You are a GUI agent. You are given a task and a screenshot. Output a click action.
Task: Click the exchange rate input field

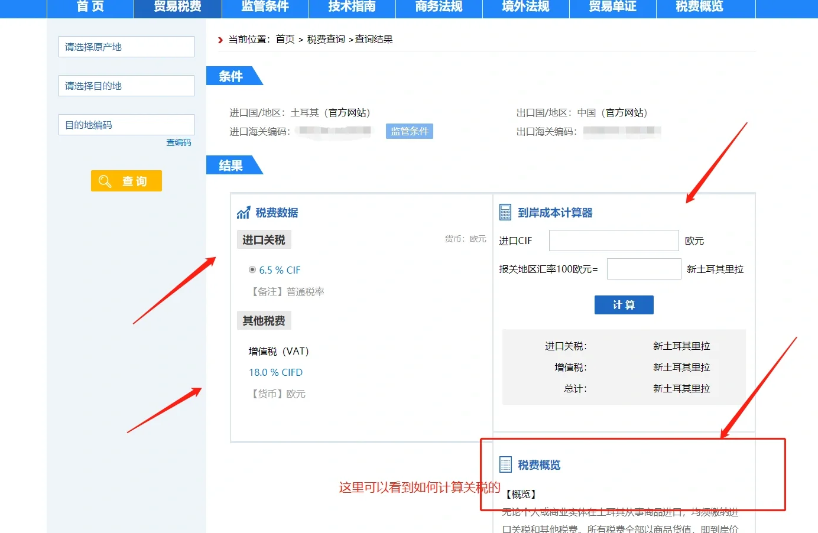pos(644,269)
